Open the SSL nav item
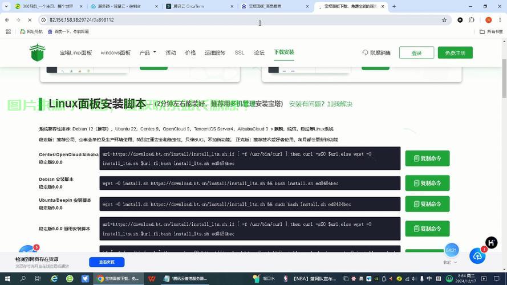Image resolution: width=507 pixels, height=285 pixels. pos(240,52)
